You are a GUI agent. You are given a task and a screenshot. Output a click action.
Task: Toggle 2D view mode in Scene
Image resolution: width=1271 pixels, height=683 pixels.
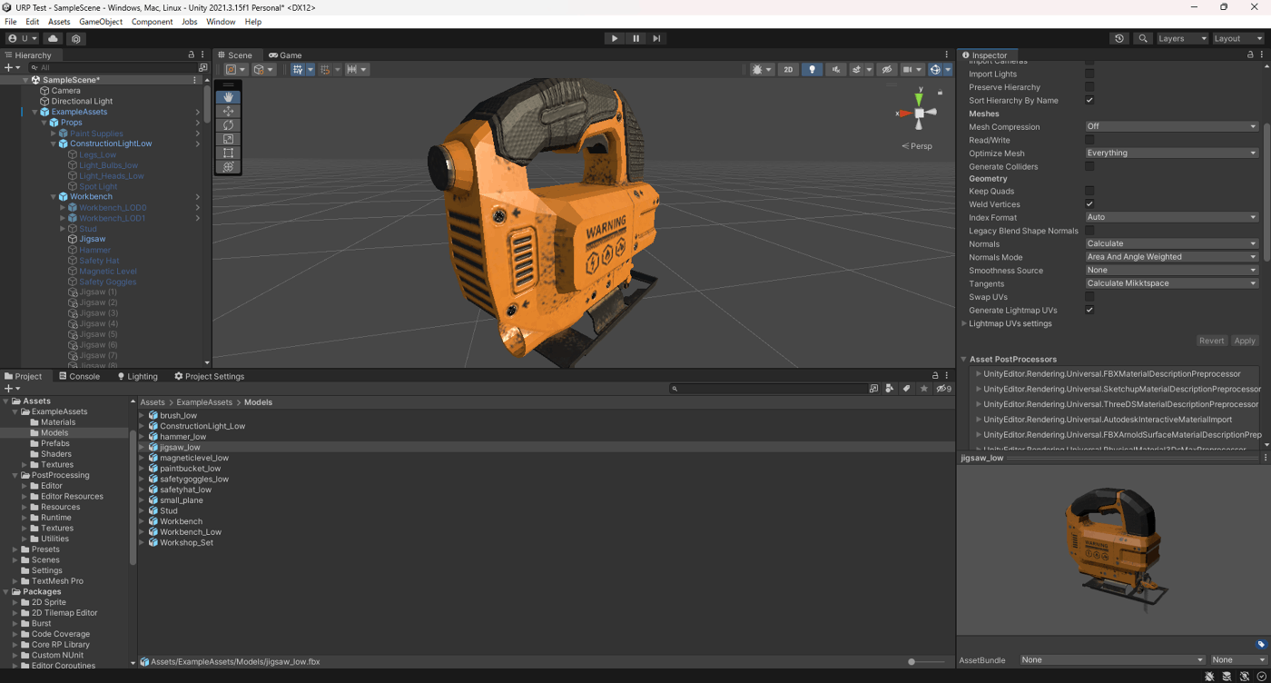click(x=788, y=69)
